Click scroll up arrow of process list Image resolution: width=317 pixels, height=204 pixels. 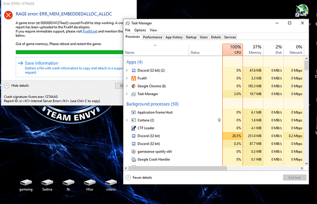tap(306, 58)
